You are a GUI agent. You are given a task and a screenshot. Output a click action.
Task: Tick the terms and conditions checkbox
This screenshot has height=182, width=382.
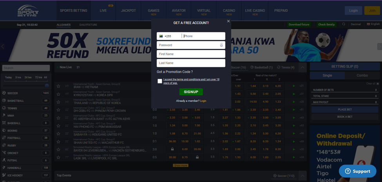coord(160,81)
